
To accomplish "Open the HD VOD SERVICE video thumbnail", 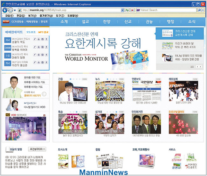I will click(26, 128).
